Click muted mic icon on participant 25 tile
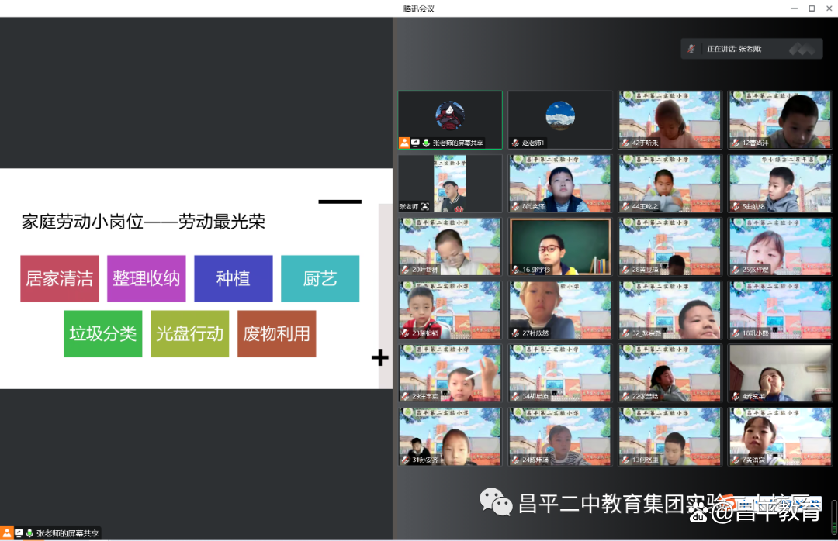 736,270
